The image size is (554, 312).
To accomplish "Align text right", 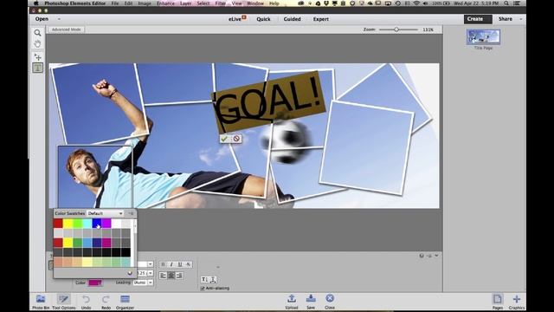I will (x=179, y=276).
